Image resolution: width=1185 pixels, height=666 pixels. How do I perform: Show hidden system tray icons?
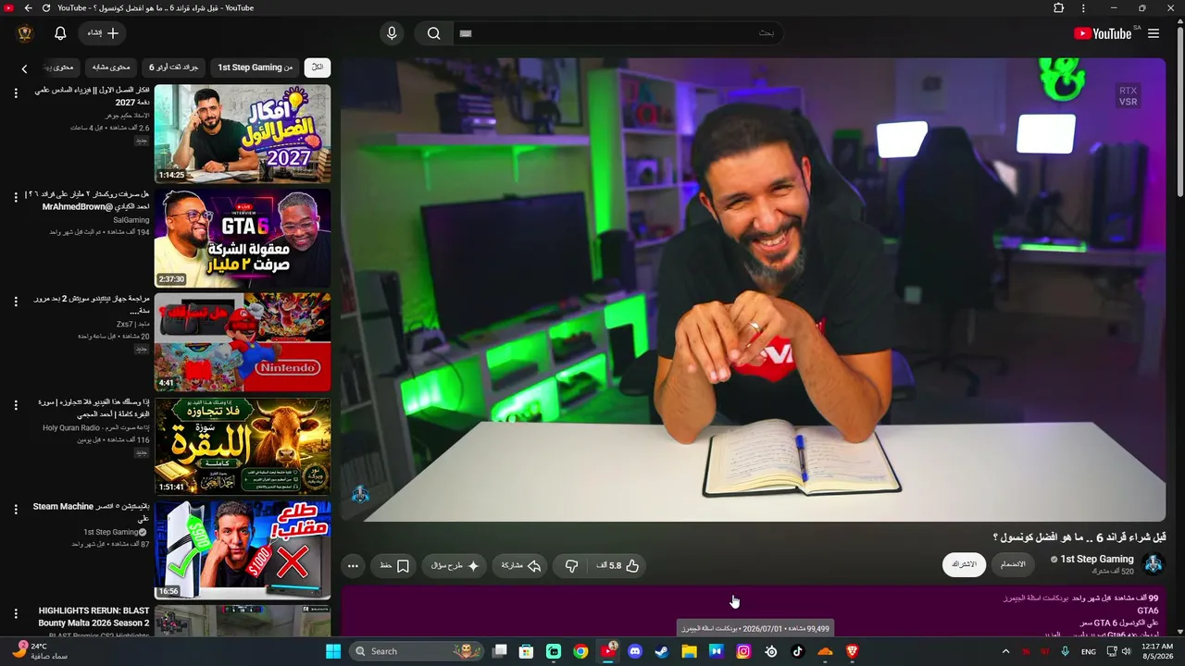[x=1005, y=651]
